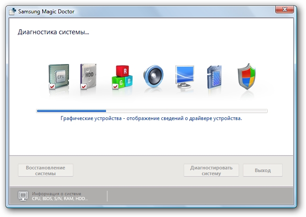Toggle the checkmark on the HDD icon
Viewport: 306px width, 217px height.
tap(84, 86)
